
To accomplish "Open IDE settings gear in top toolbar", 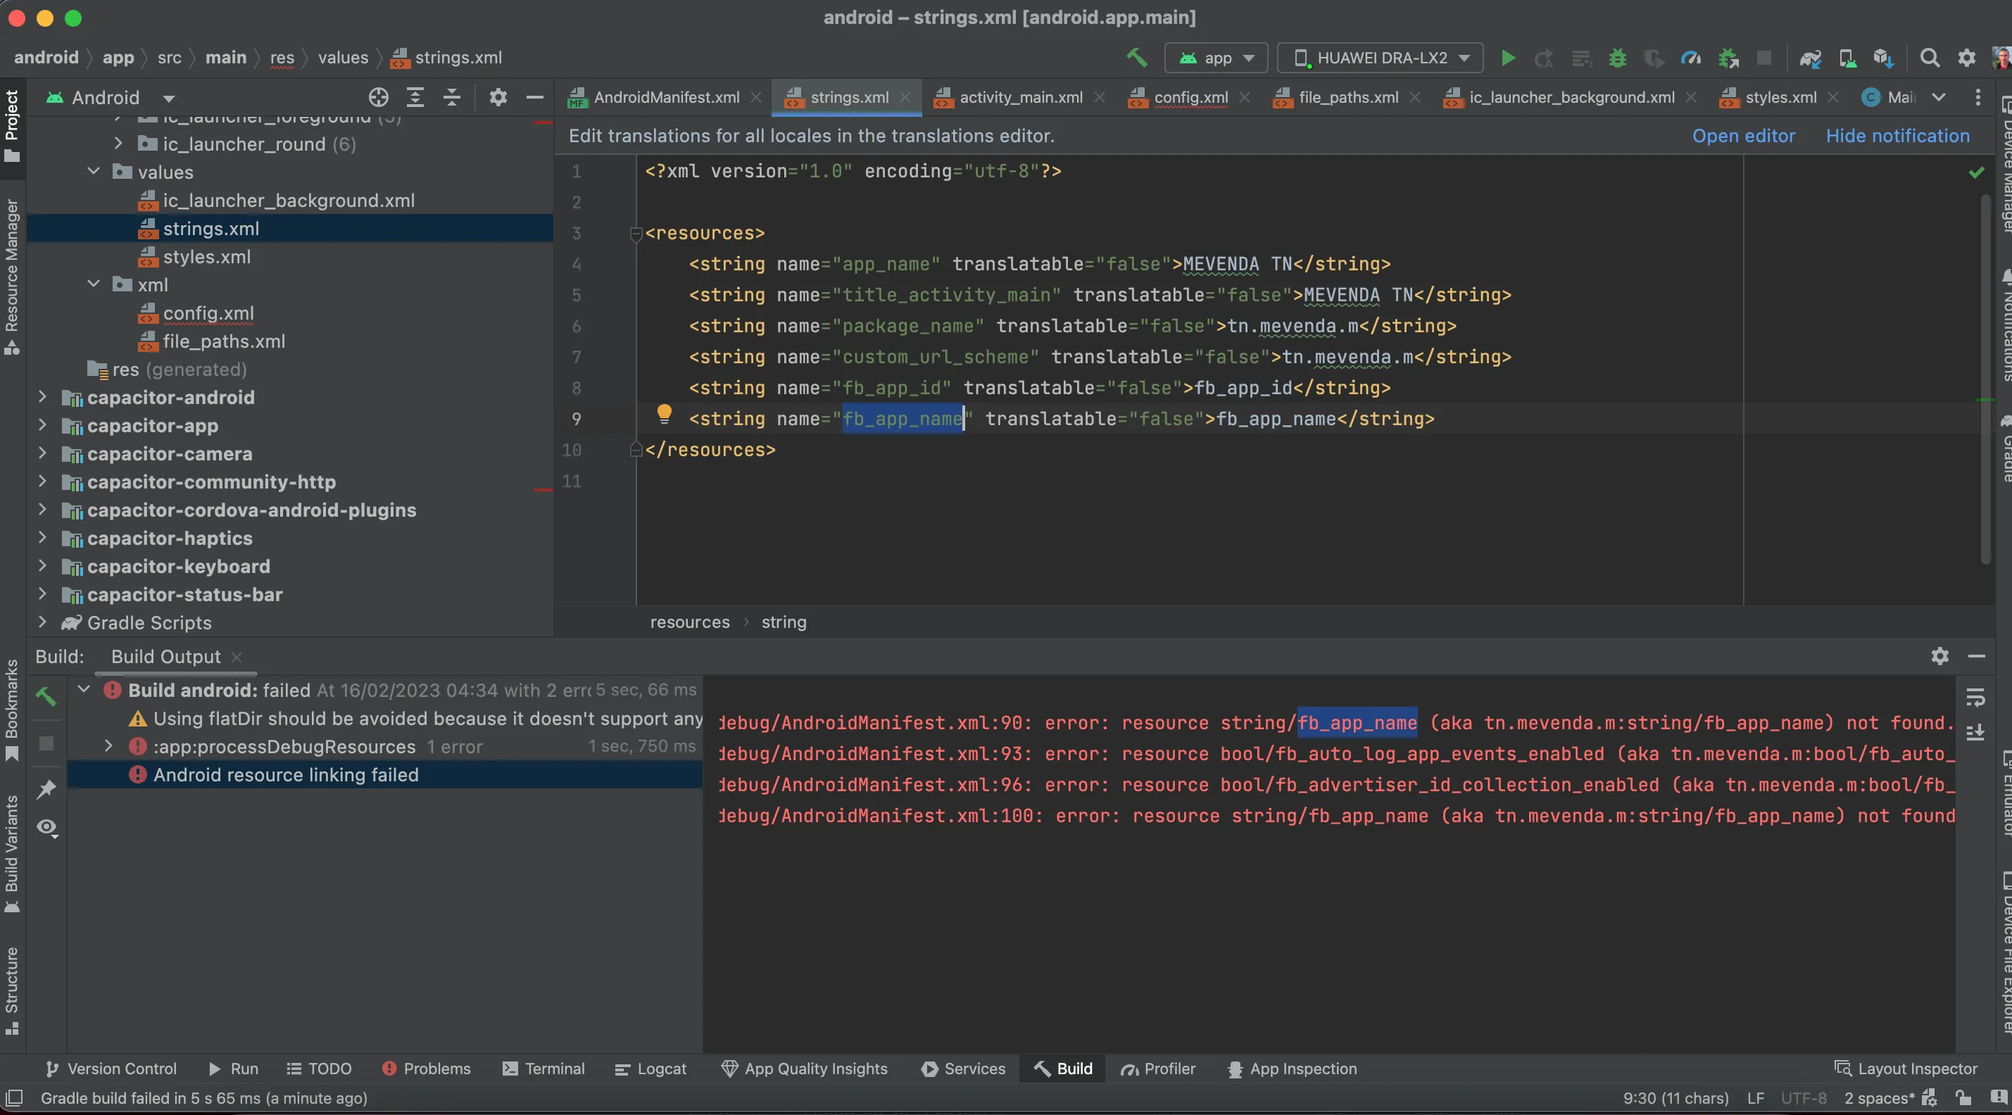I will (x=1967, y=58).
